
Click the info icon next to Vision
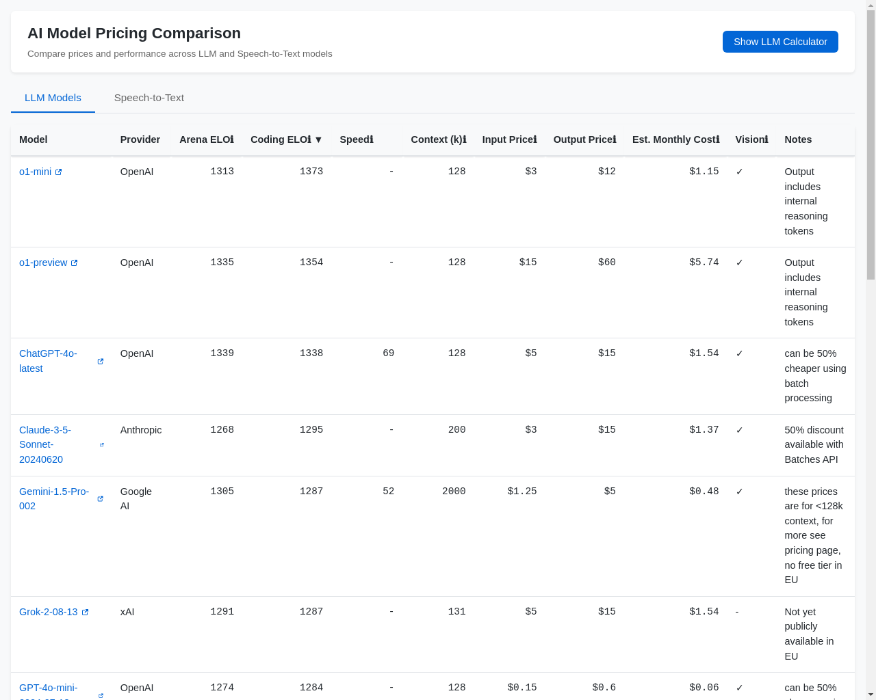[x=766, y=139]
